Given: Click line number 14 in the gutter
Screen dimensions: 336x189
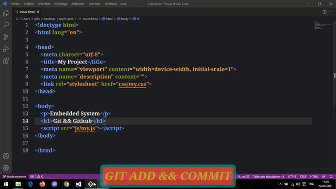Looking at the screenshot, I should point(25,121).
